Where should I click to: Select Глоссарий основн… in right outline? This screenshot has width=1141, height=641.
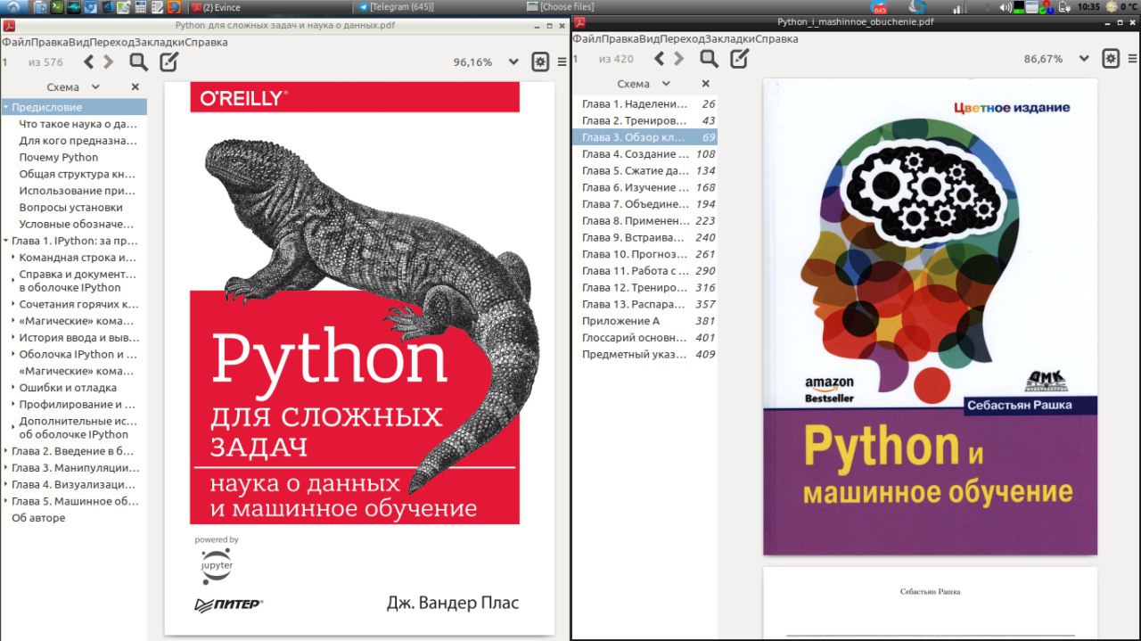(x=644, y=338)
